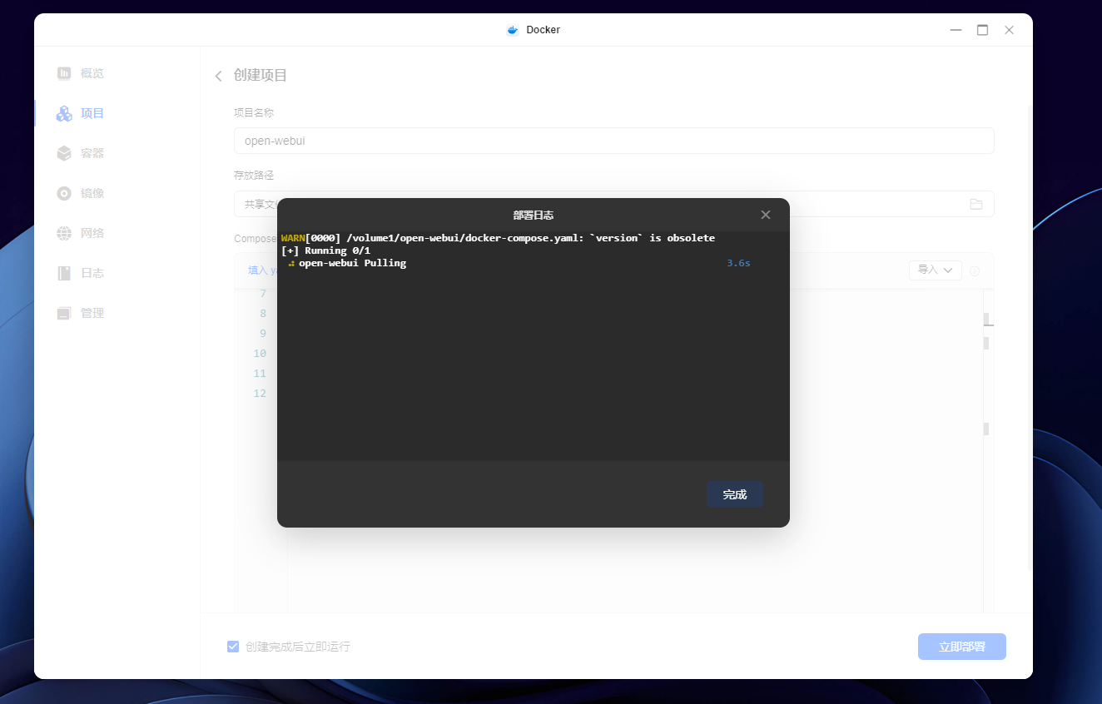The height and width of the screenshot is (704, 1102).
Task: Switch to the 容器 menu item
Action: point(92,153)
